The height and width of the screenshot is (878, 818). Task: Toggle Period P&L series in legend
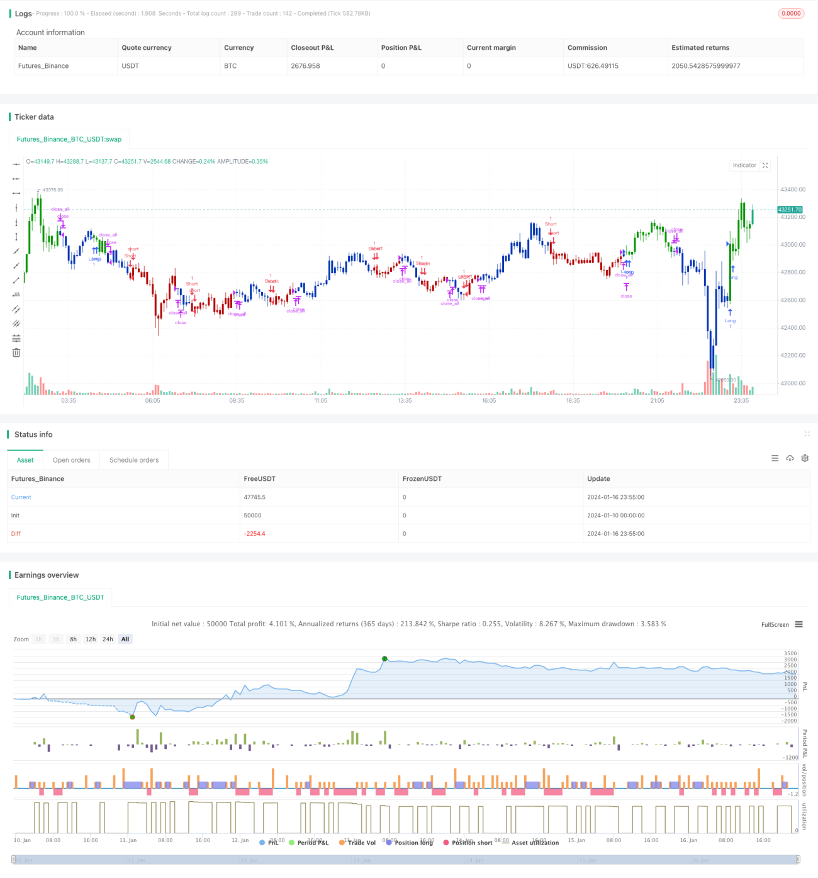(309, 842)
